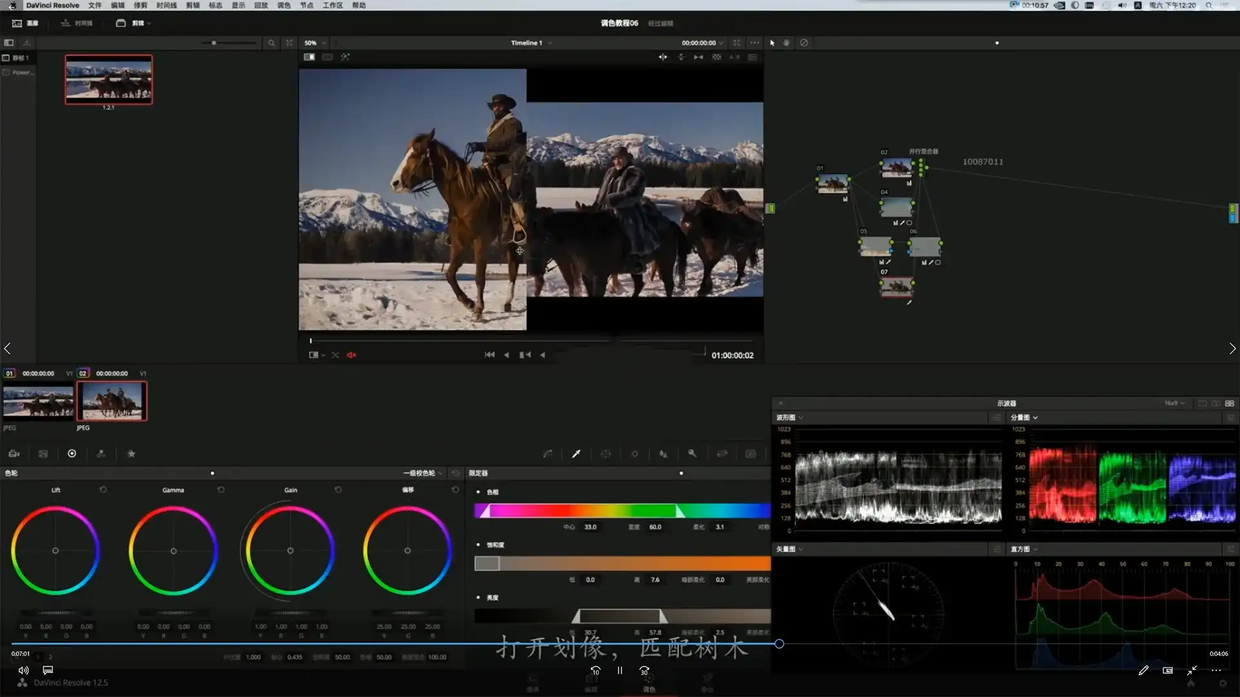Open the Power Window palette icon
Image resolution: width=1240 pixels, height=697 pixels.
pyautogui.click(x=606, y=454)
